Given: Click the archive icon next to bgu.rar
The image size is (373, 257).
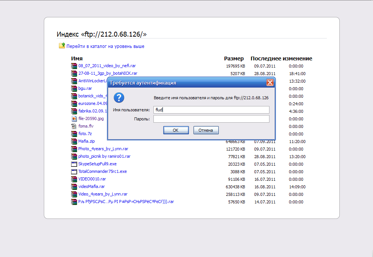Looking at the screenshot, I should (74, 88).
